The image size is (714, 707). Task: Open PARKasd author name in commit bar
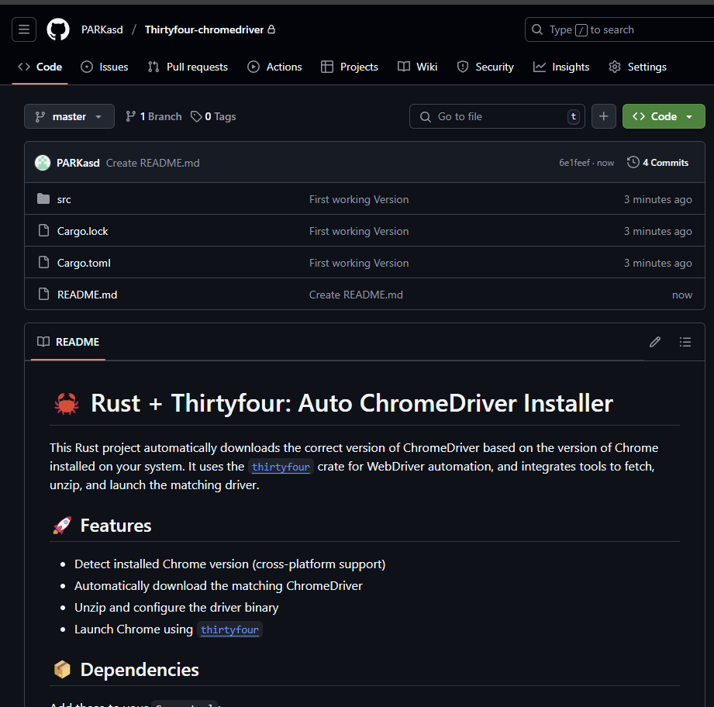[78, 163]
